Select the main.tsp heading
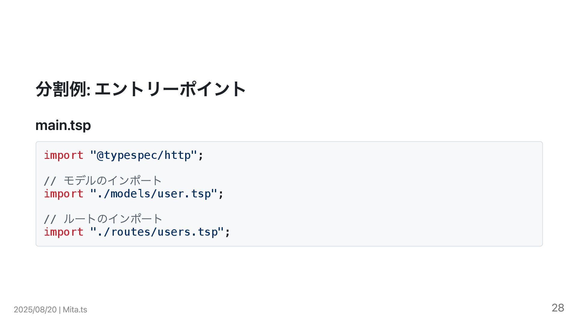 pos(63,125)
